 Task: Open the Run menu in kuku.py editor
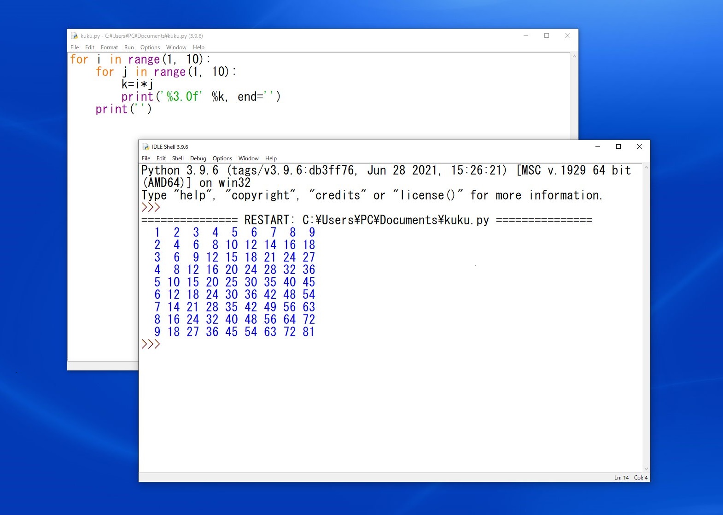click(x=129, y=47)
